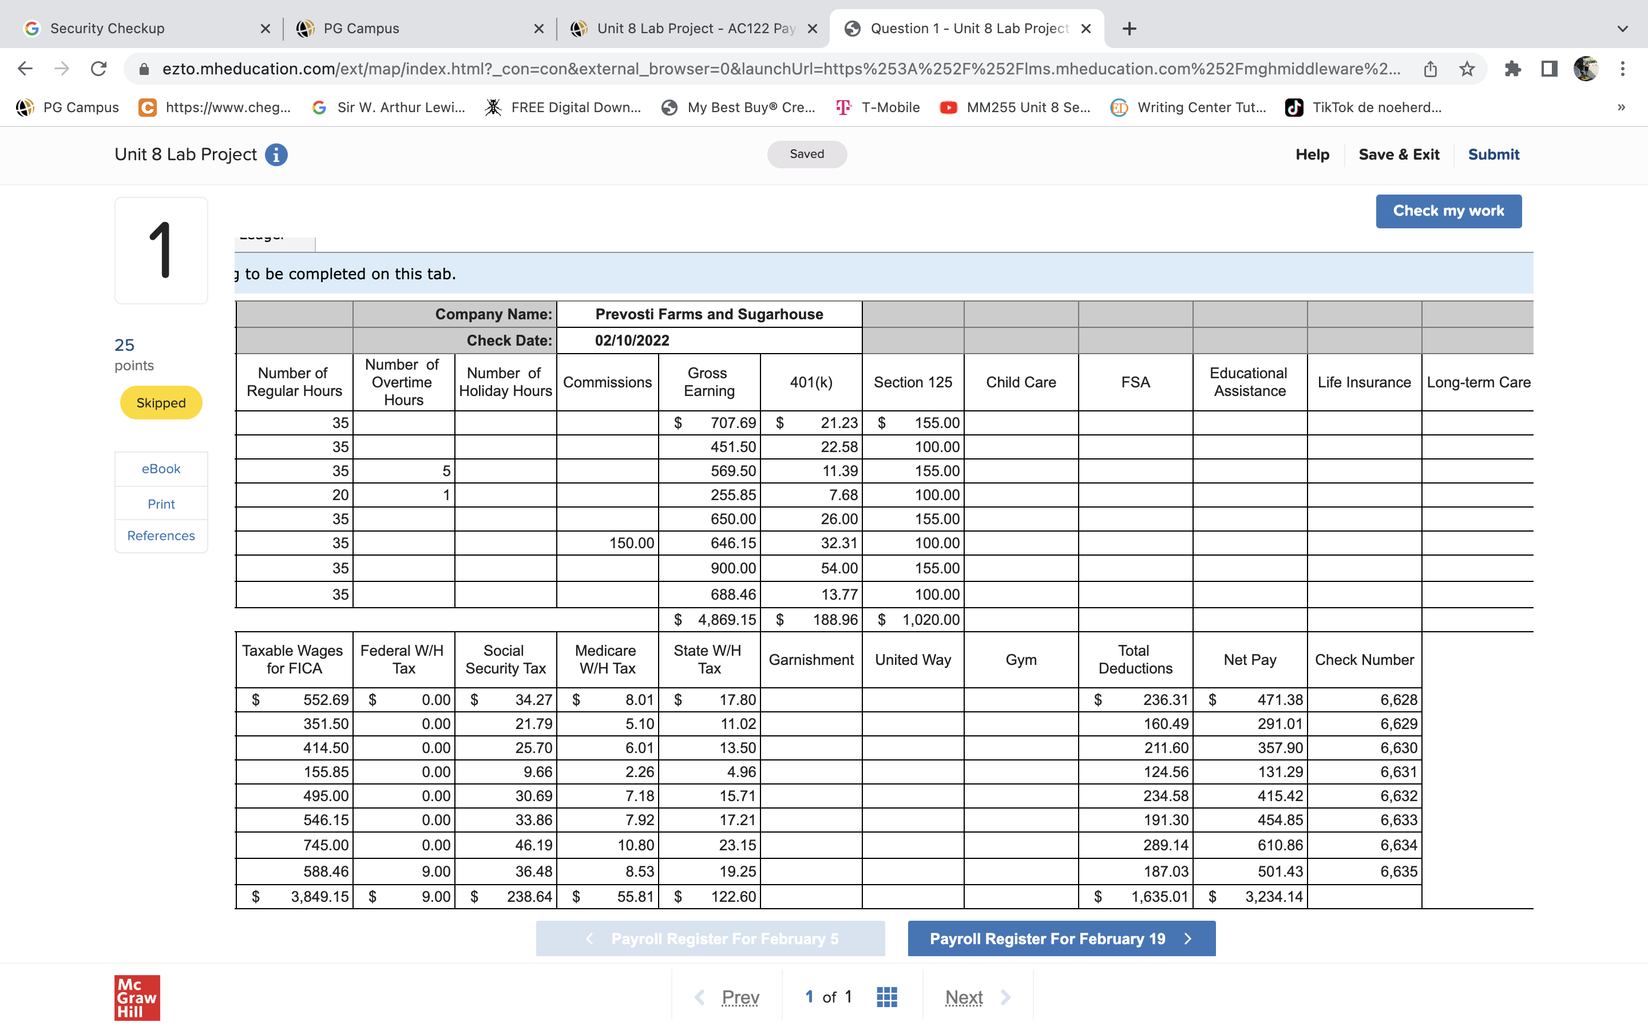The height and width of the screenshot is (1030, 1648).
Task: Click the share page icon in address bar
Action: (x=1430, y=69)
